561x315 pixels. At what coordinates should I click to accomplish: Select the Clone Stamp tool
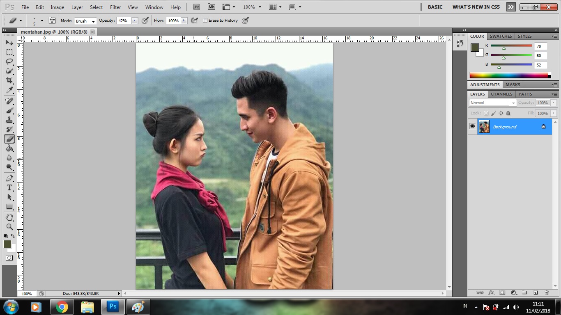click(x=10, y=120)
